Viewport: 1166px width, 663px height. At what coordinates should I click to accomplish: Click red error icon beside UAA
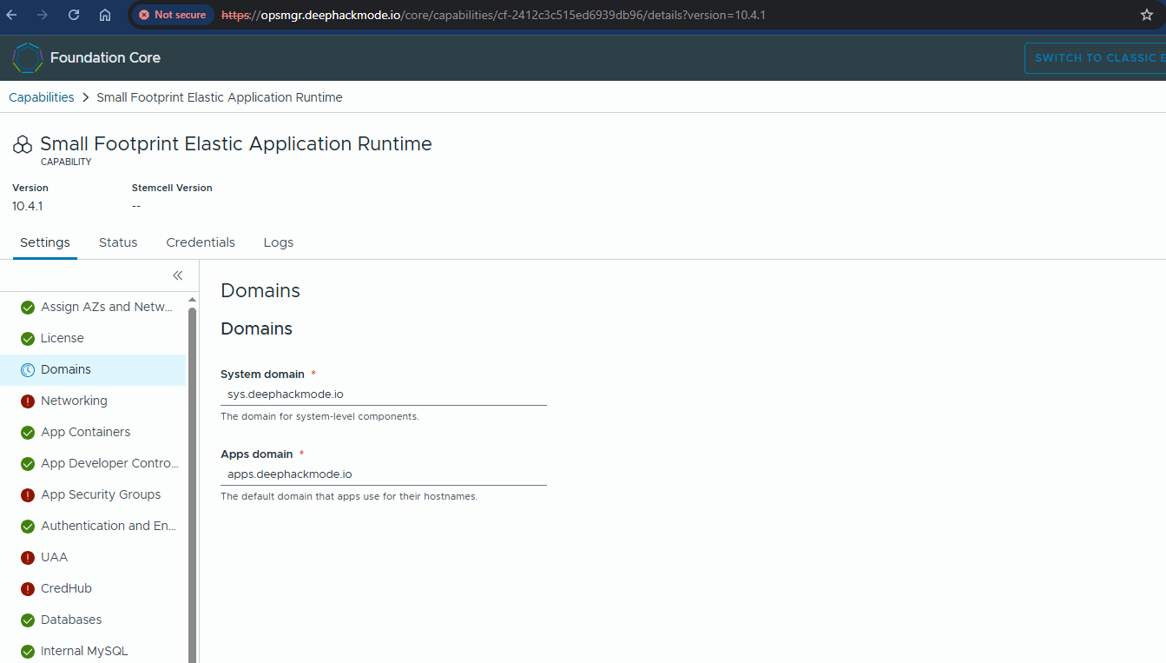tap(28, 557)
